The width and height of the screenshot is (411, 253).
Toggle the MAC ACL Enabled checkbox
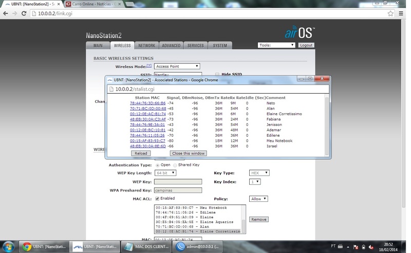157,199
